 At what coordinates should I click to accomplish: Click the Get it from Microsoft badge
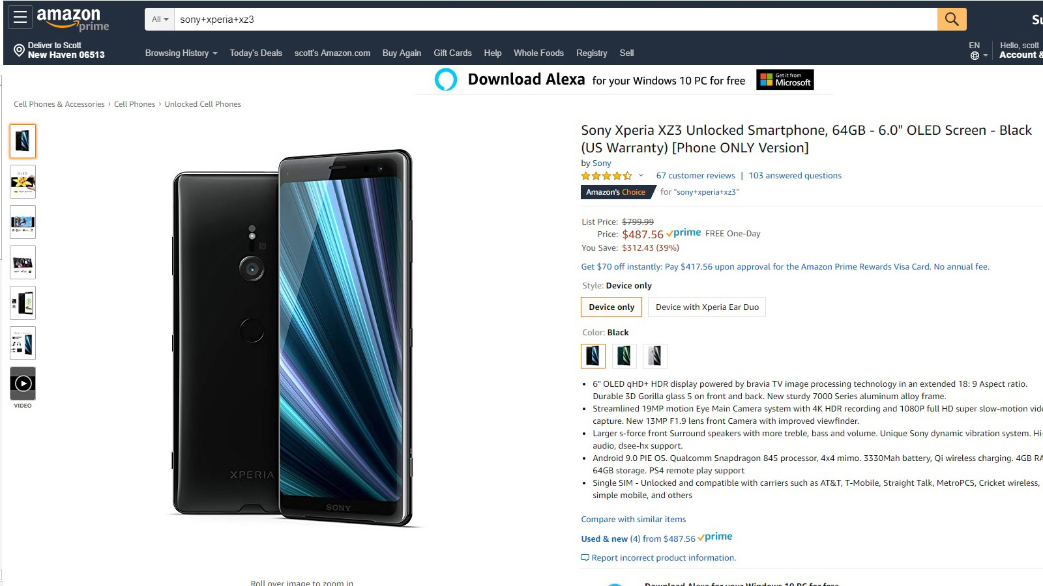785,79
